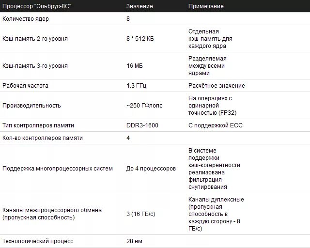Screen dimensions: 310x248
Task: Select the 'DDR3-1600' value cell
Action: (x=142, y=125)
